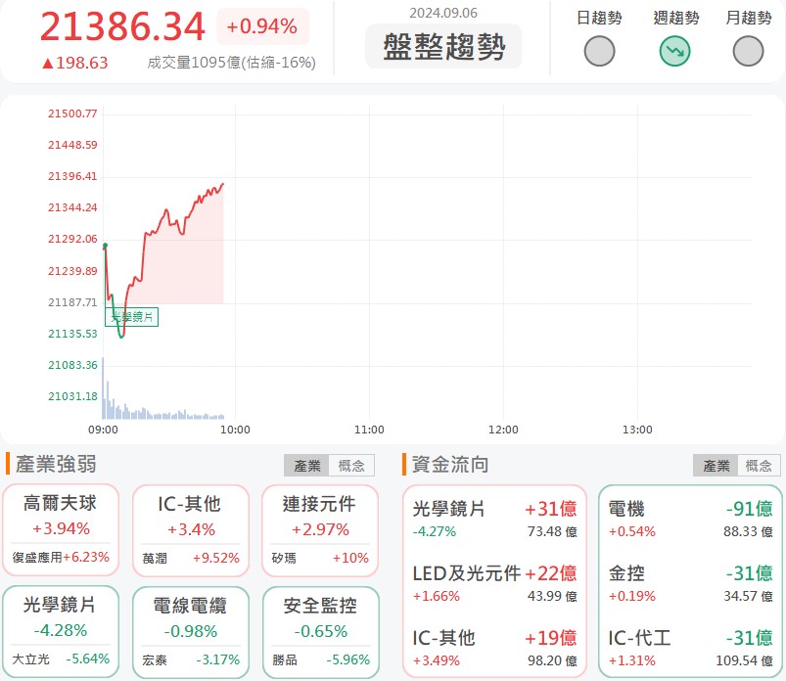Click the 月趨勢 gray circle indicator
Viewport: 786px width, 681px height.
pyautogui.click(x=748, y=51)
